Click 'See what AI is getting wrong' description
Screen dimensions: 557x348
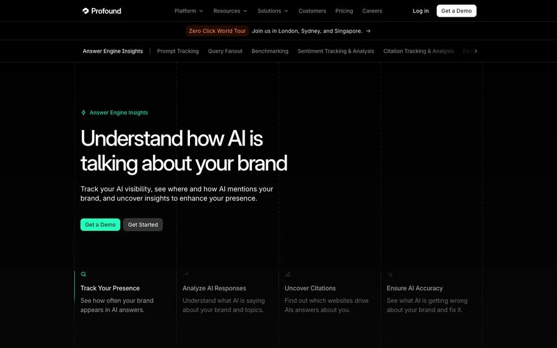coord(427,305)
